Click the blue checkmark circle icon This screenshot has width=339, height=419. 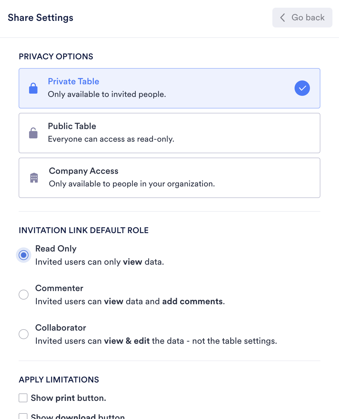click(x=302, y=88)
